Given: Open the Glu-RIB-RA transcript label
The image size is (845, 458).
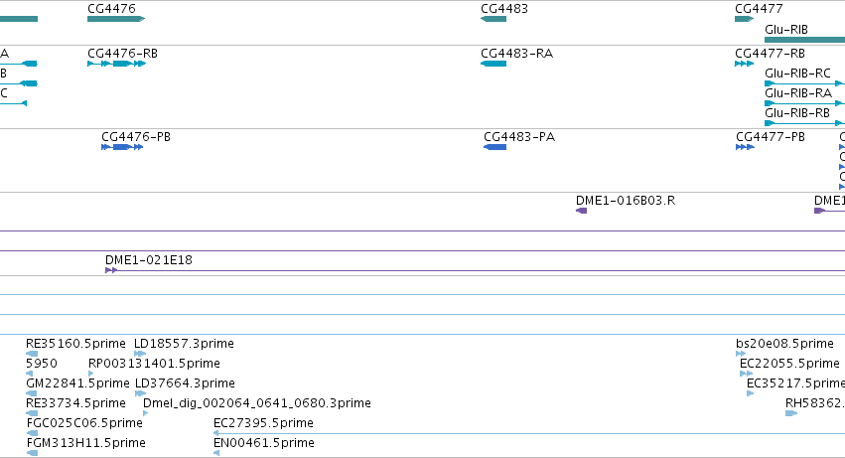Looking at the screenshot, I should [798, 93].
